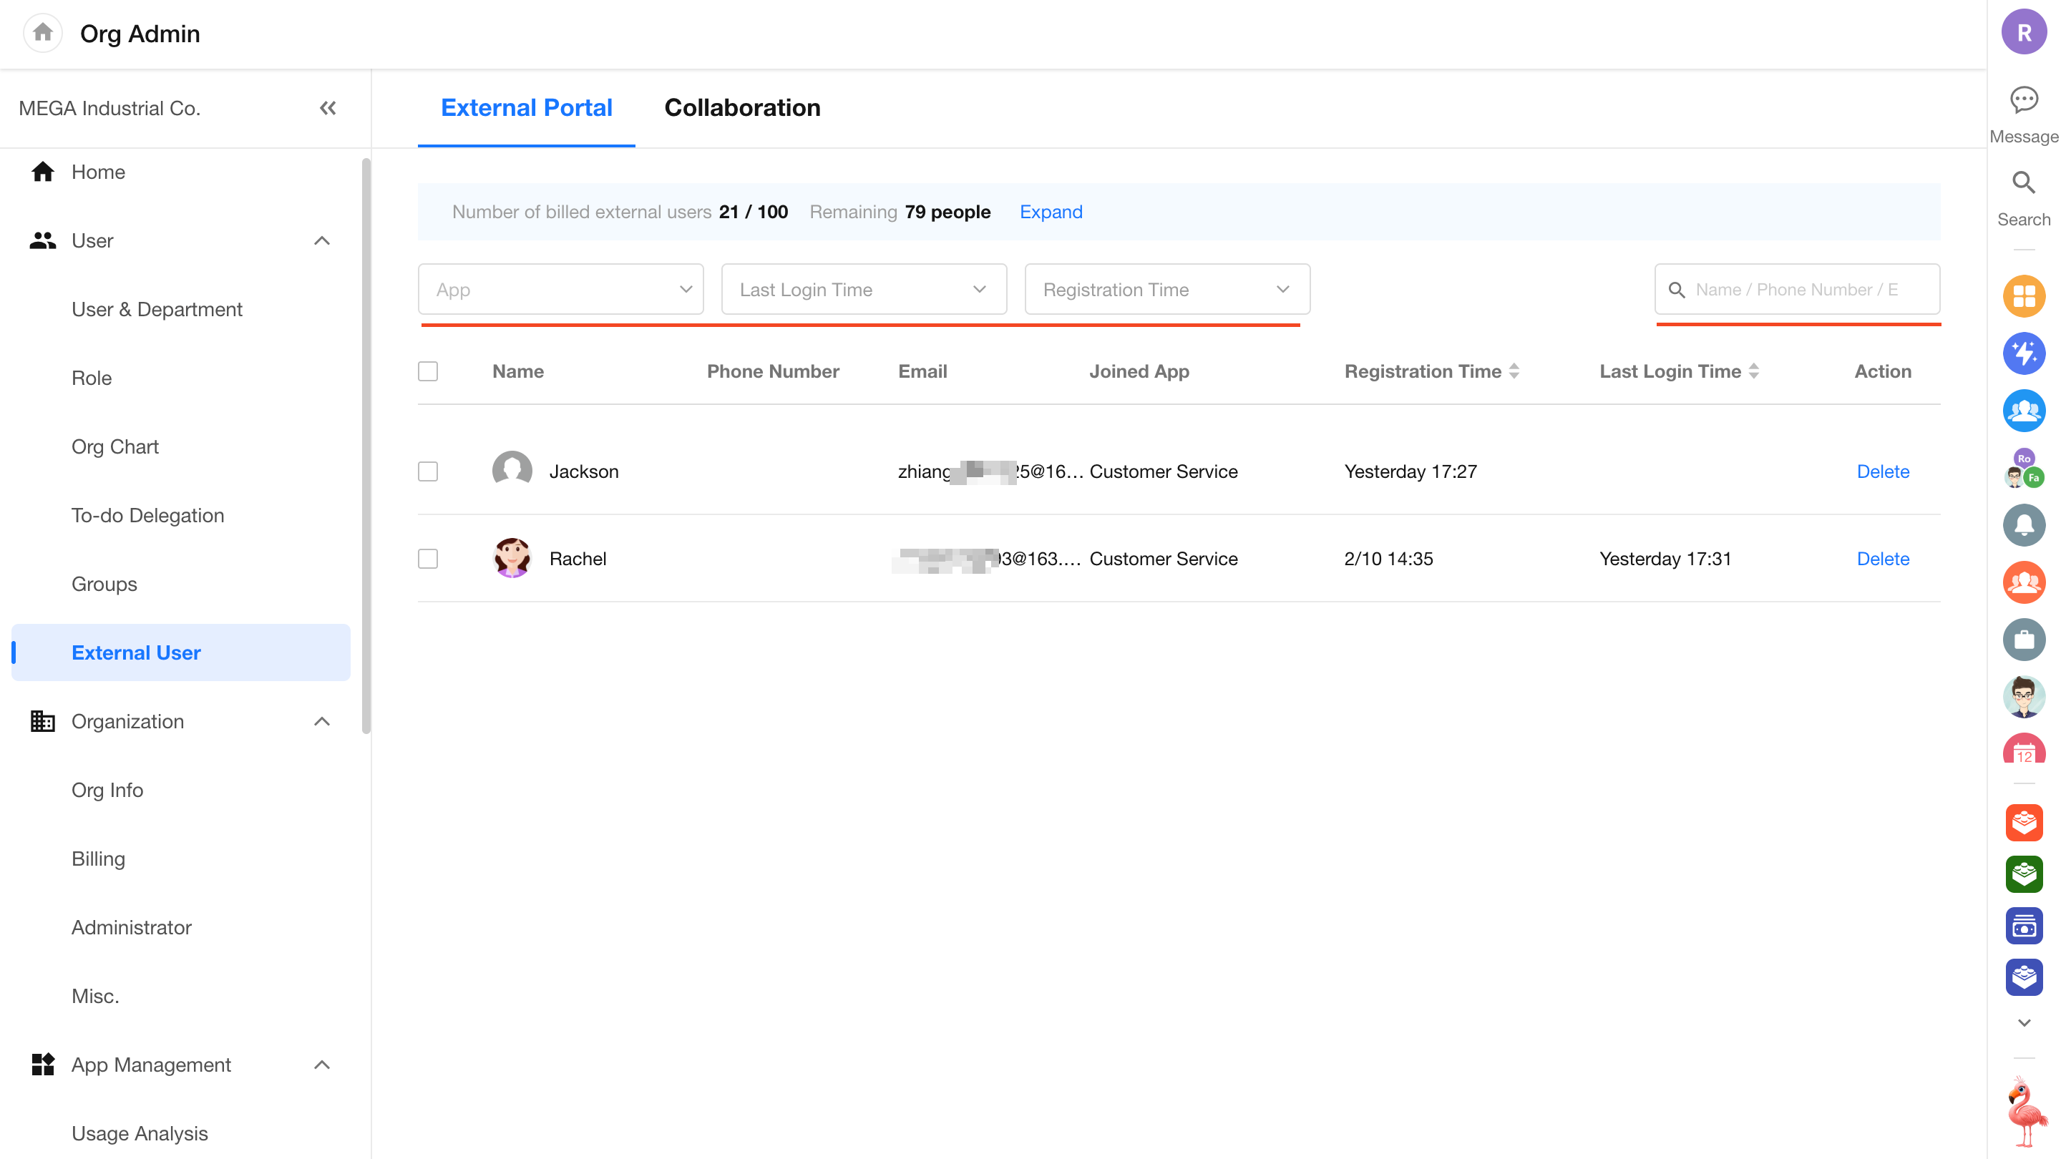The image size is (2061, 1159).
Task: Check the box for Jackson's row
Action: [x=428, y=471]
